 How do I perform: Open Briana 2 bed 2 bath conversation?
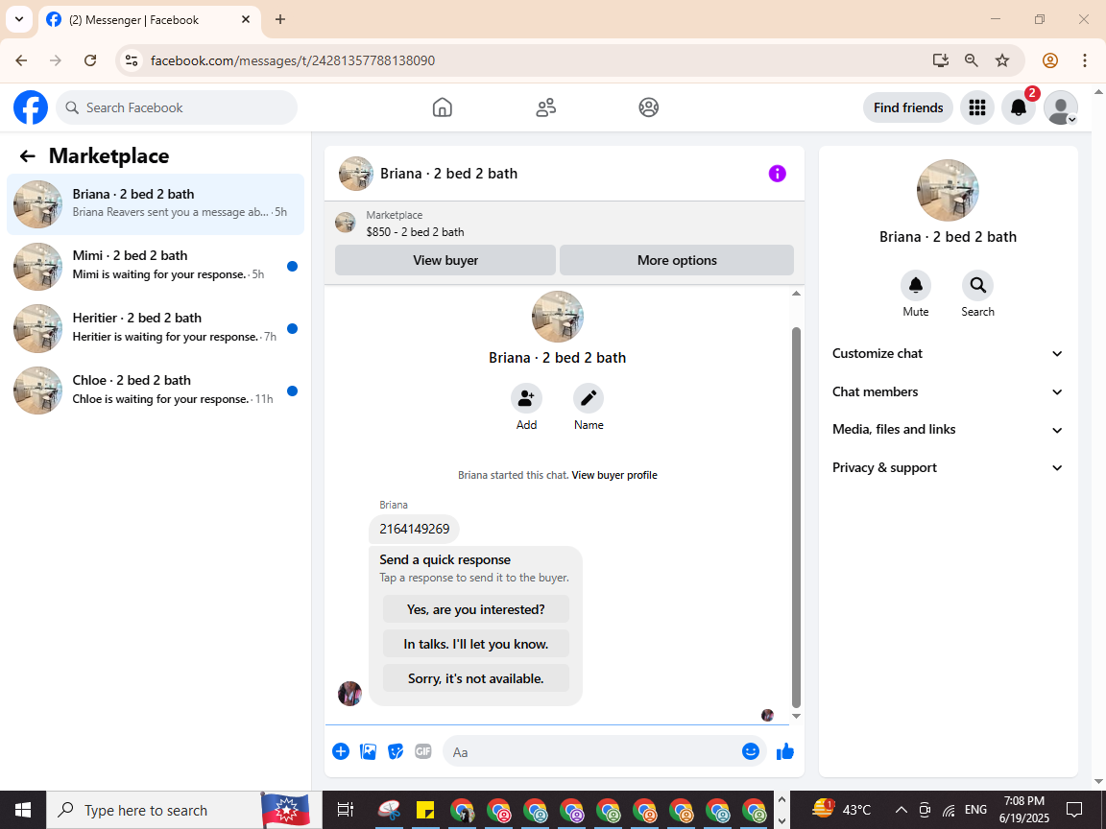coord(156,204)
